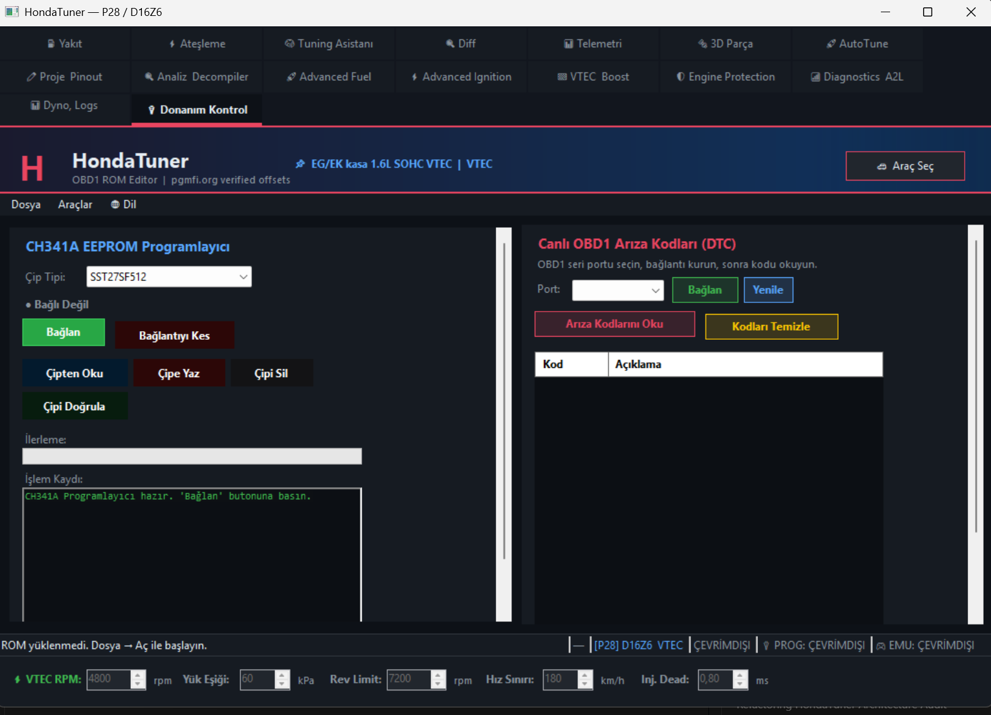Open the Dil language menu
991x715 pixels.
click(x=124, y=204)
